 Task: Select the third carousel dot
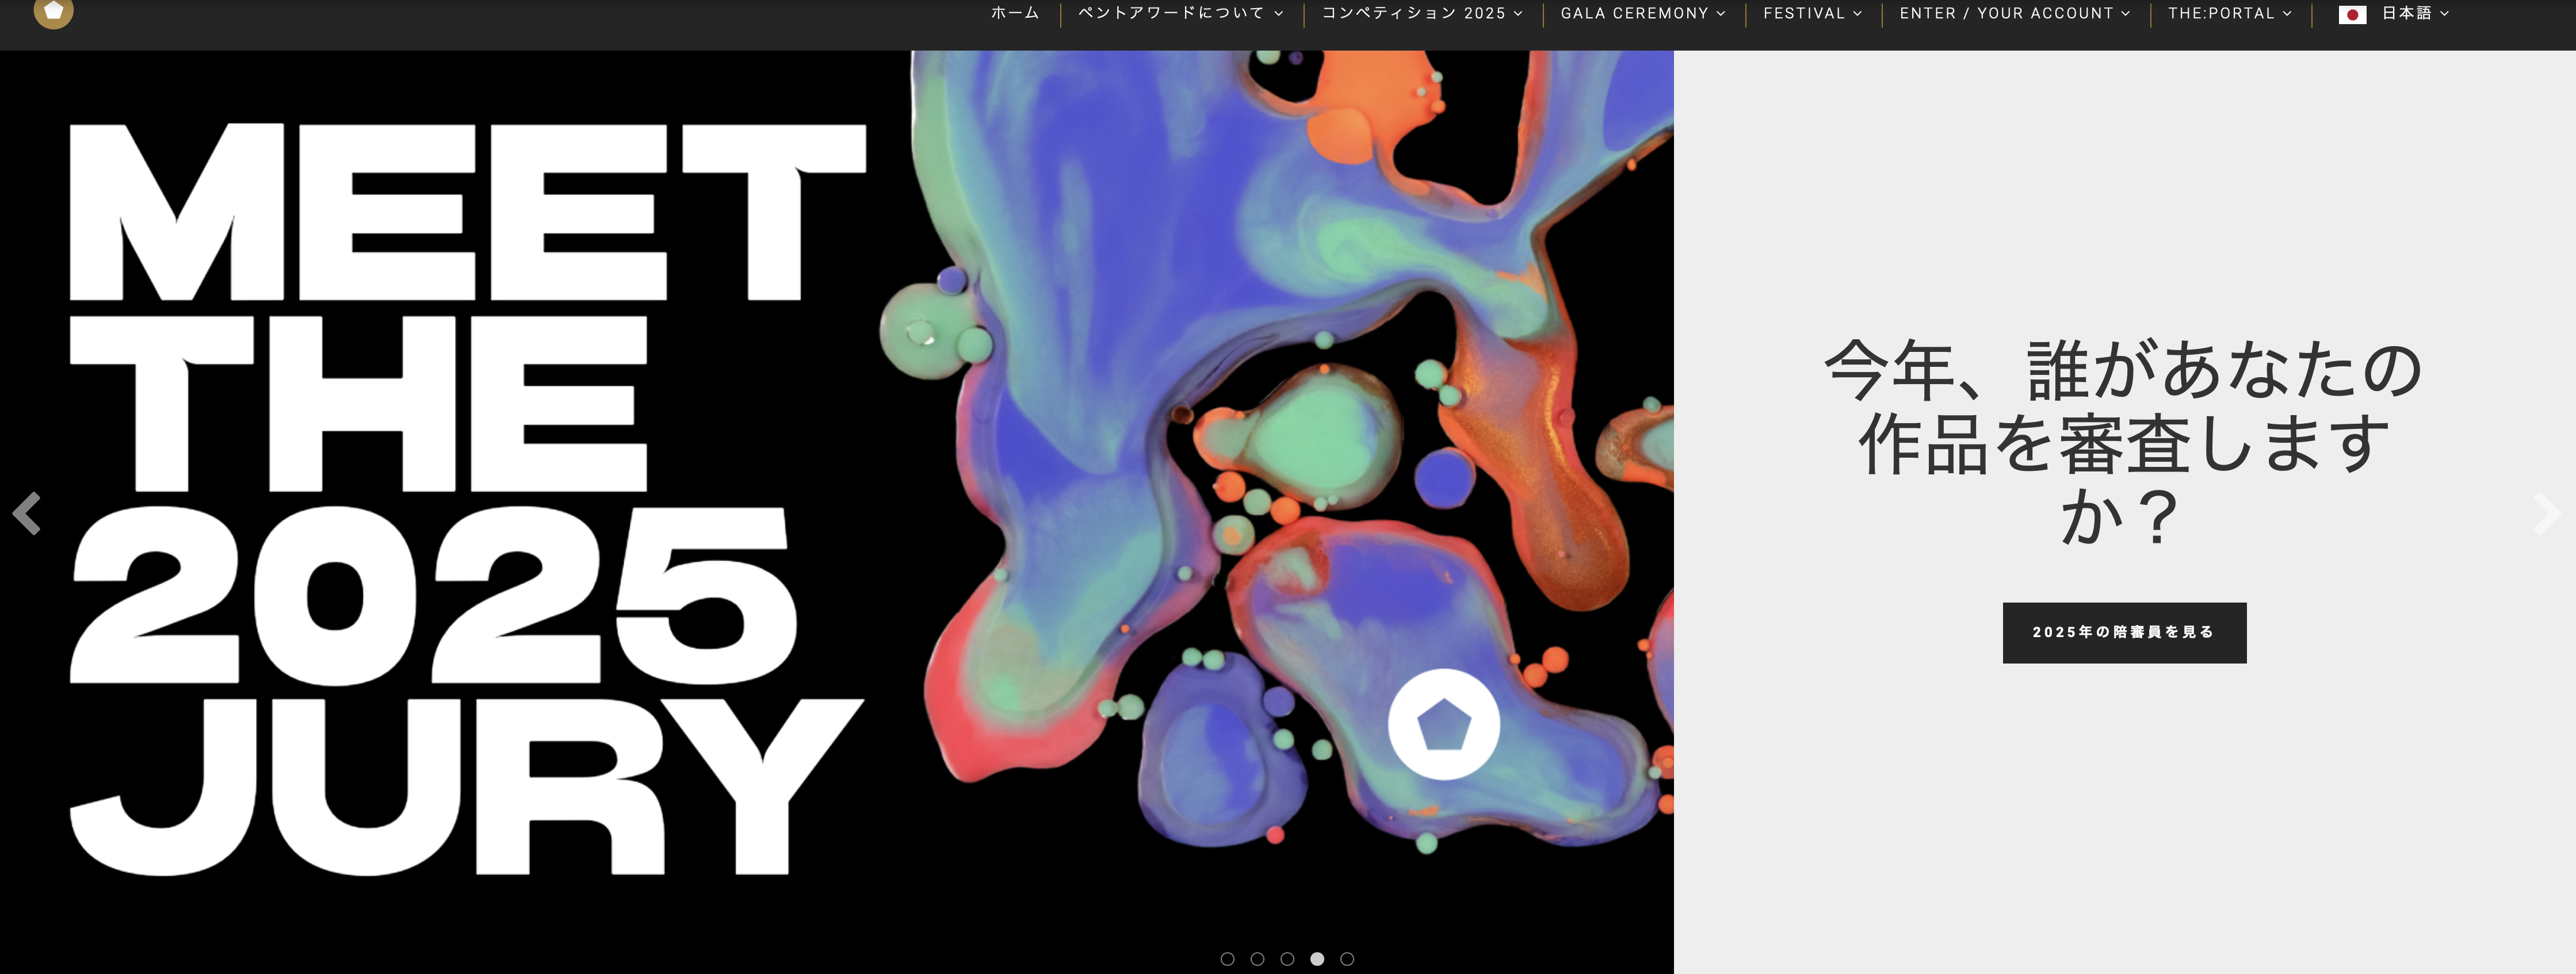click(x=1287, y=958)
